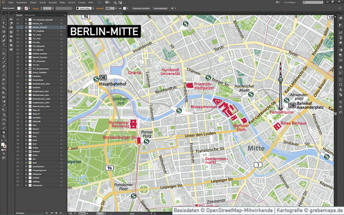
Task: Click target circle of Hintergrund layer
Action: click(x=61, y=185)
